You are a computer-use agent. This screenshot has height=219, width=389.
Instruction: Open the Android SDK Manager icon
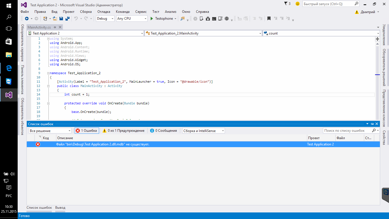[x=208, y=19]
